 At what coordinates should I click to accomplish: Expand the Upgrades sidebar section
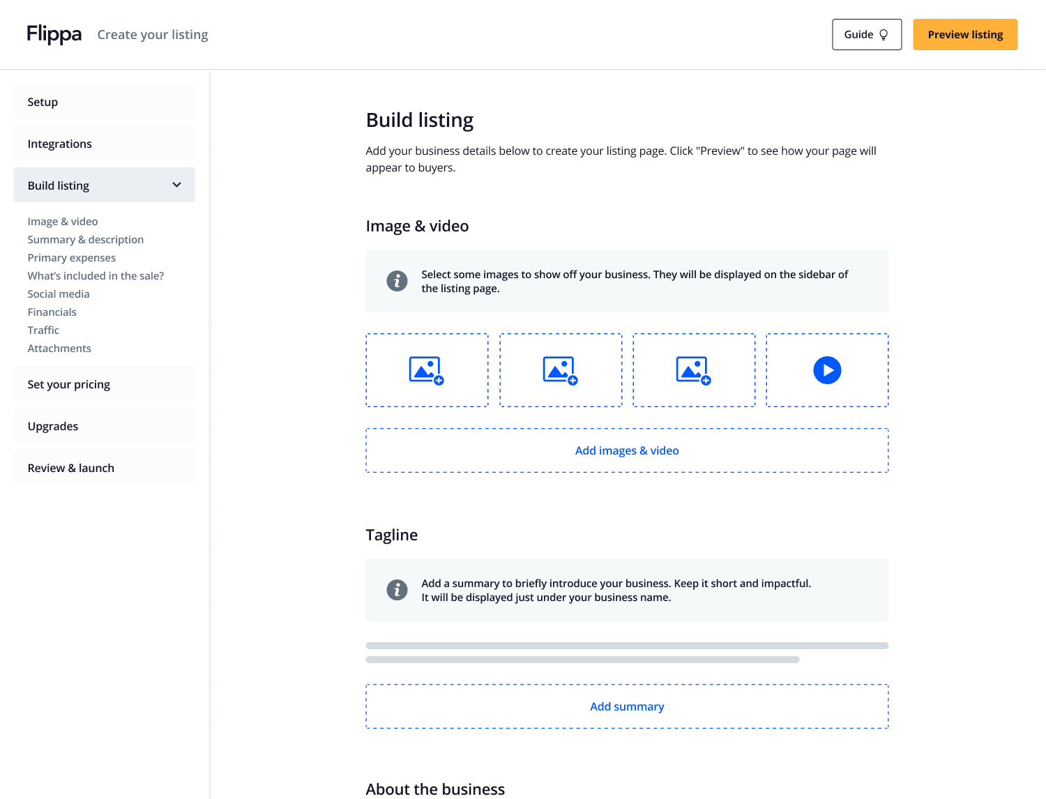[104, 426]
